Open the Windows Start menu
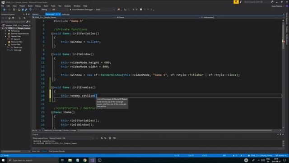 (x=3, y=160)
